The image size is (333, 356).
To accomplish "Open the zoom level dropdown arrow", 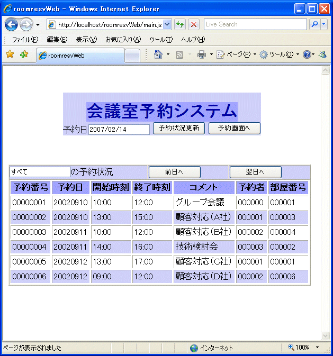I will pyautogui.click(x=317, y=348).
